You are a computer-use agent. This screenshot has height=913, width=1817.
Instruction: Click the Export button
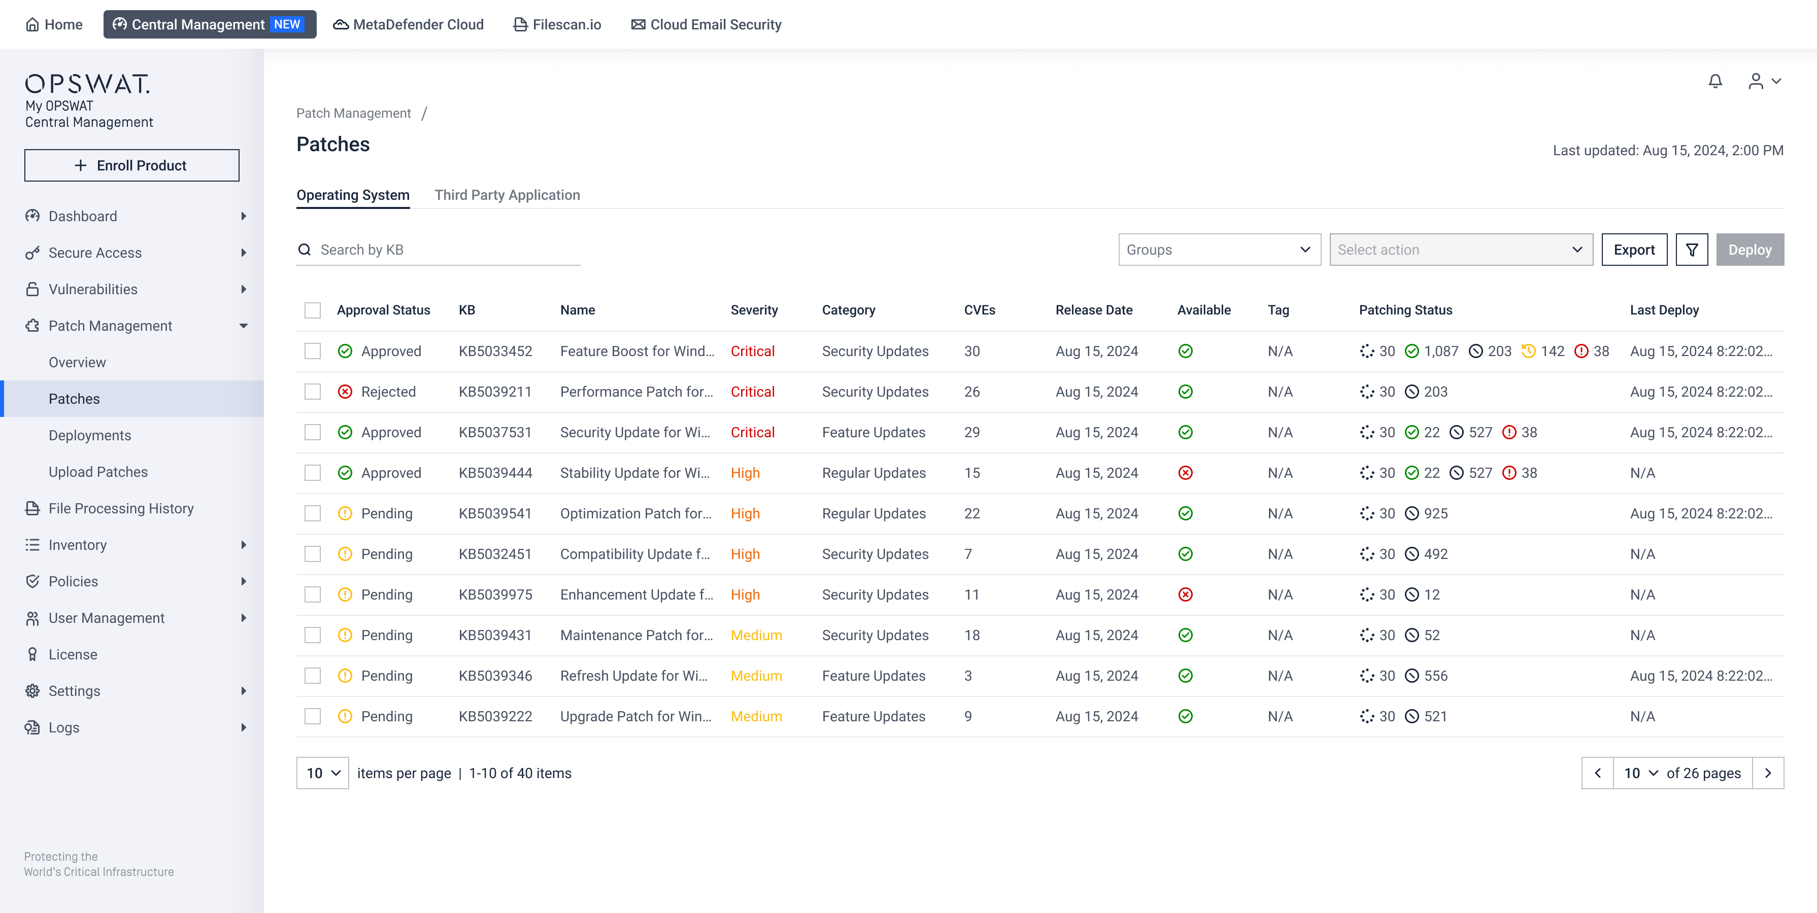1634,250
